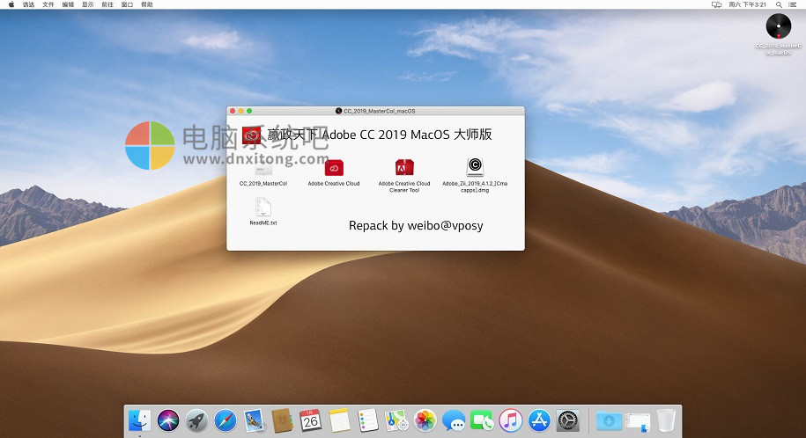The image size is (806, 438).
Task: Open the Trash in the Dock
Action: [666, 420]
